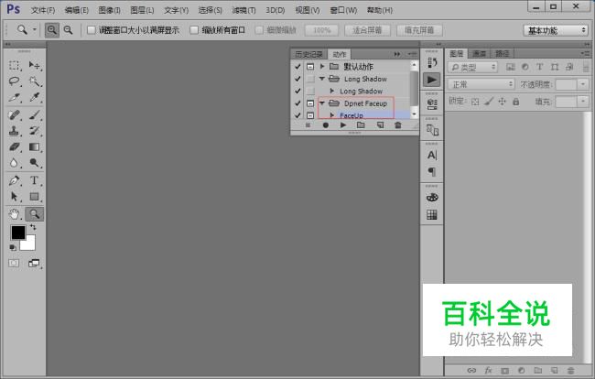The image size is (595, 379).
Task: Play the selected action
Action: [343, 125]
